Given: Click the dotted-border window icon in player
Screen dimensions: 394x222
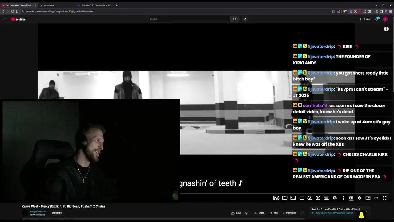Looking at the screenshot, I should [x=301, y=198].
